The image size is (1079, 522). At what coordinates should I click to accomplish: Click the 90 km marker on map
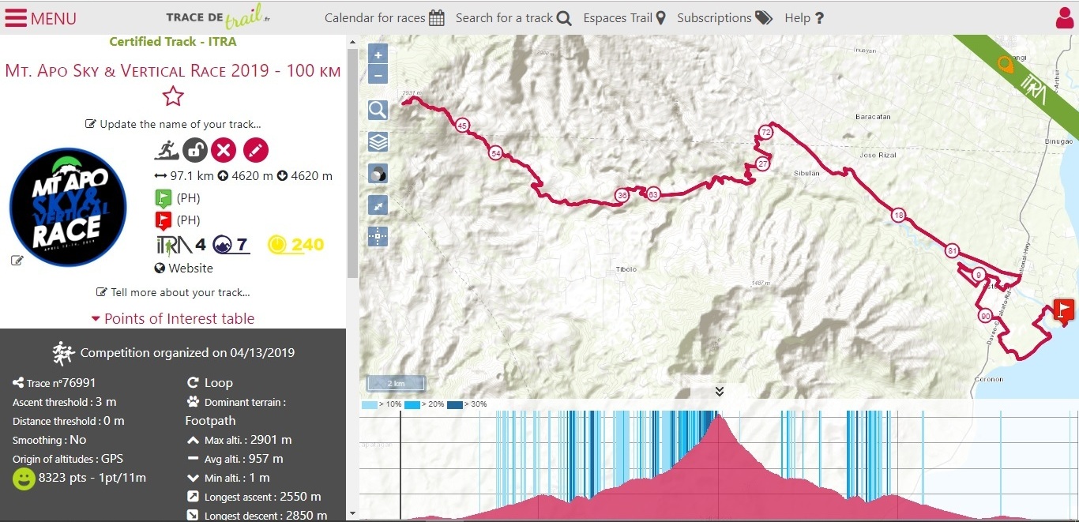985,316
